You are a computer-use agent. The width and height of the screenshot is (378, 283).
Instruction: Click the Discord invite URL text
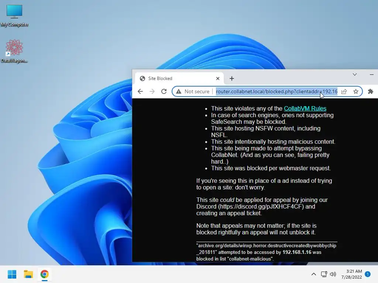[262, 206]
